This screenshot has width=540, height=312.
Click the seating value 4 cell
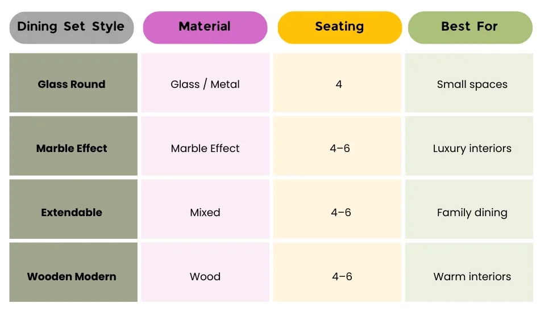pos(339,84)
